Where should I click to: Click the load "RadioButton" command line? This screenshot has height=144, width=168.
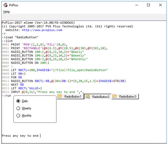[20, 37]
